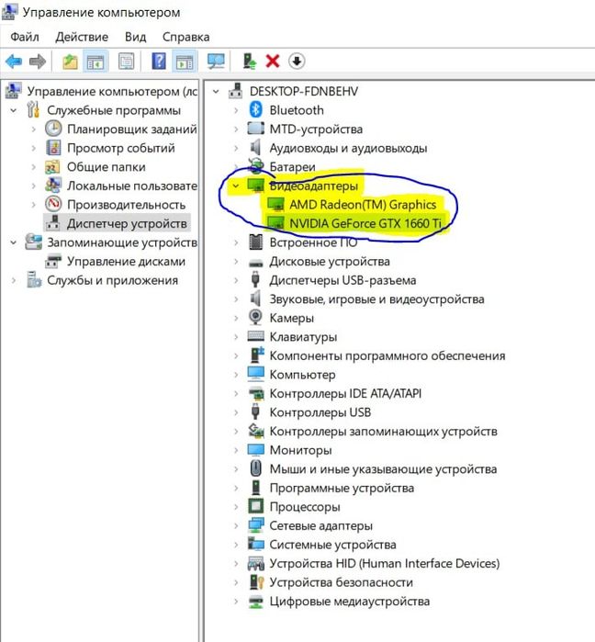Viewport: 595px width, 642px height.
Task: Open the Вид menu
Action: coord(136,37)
